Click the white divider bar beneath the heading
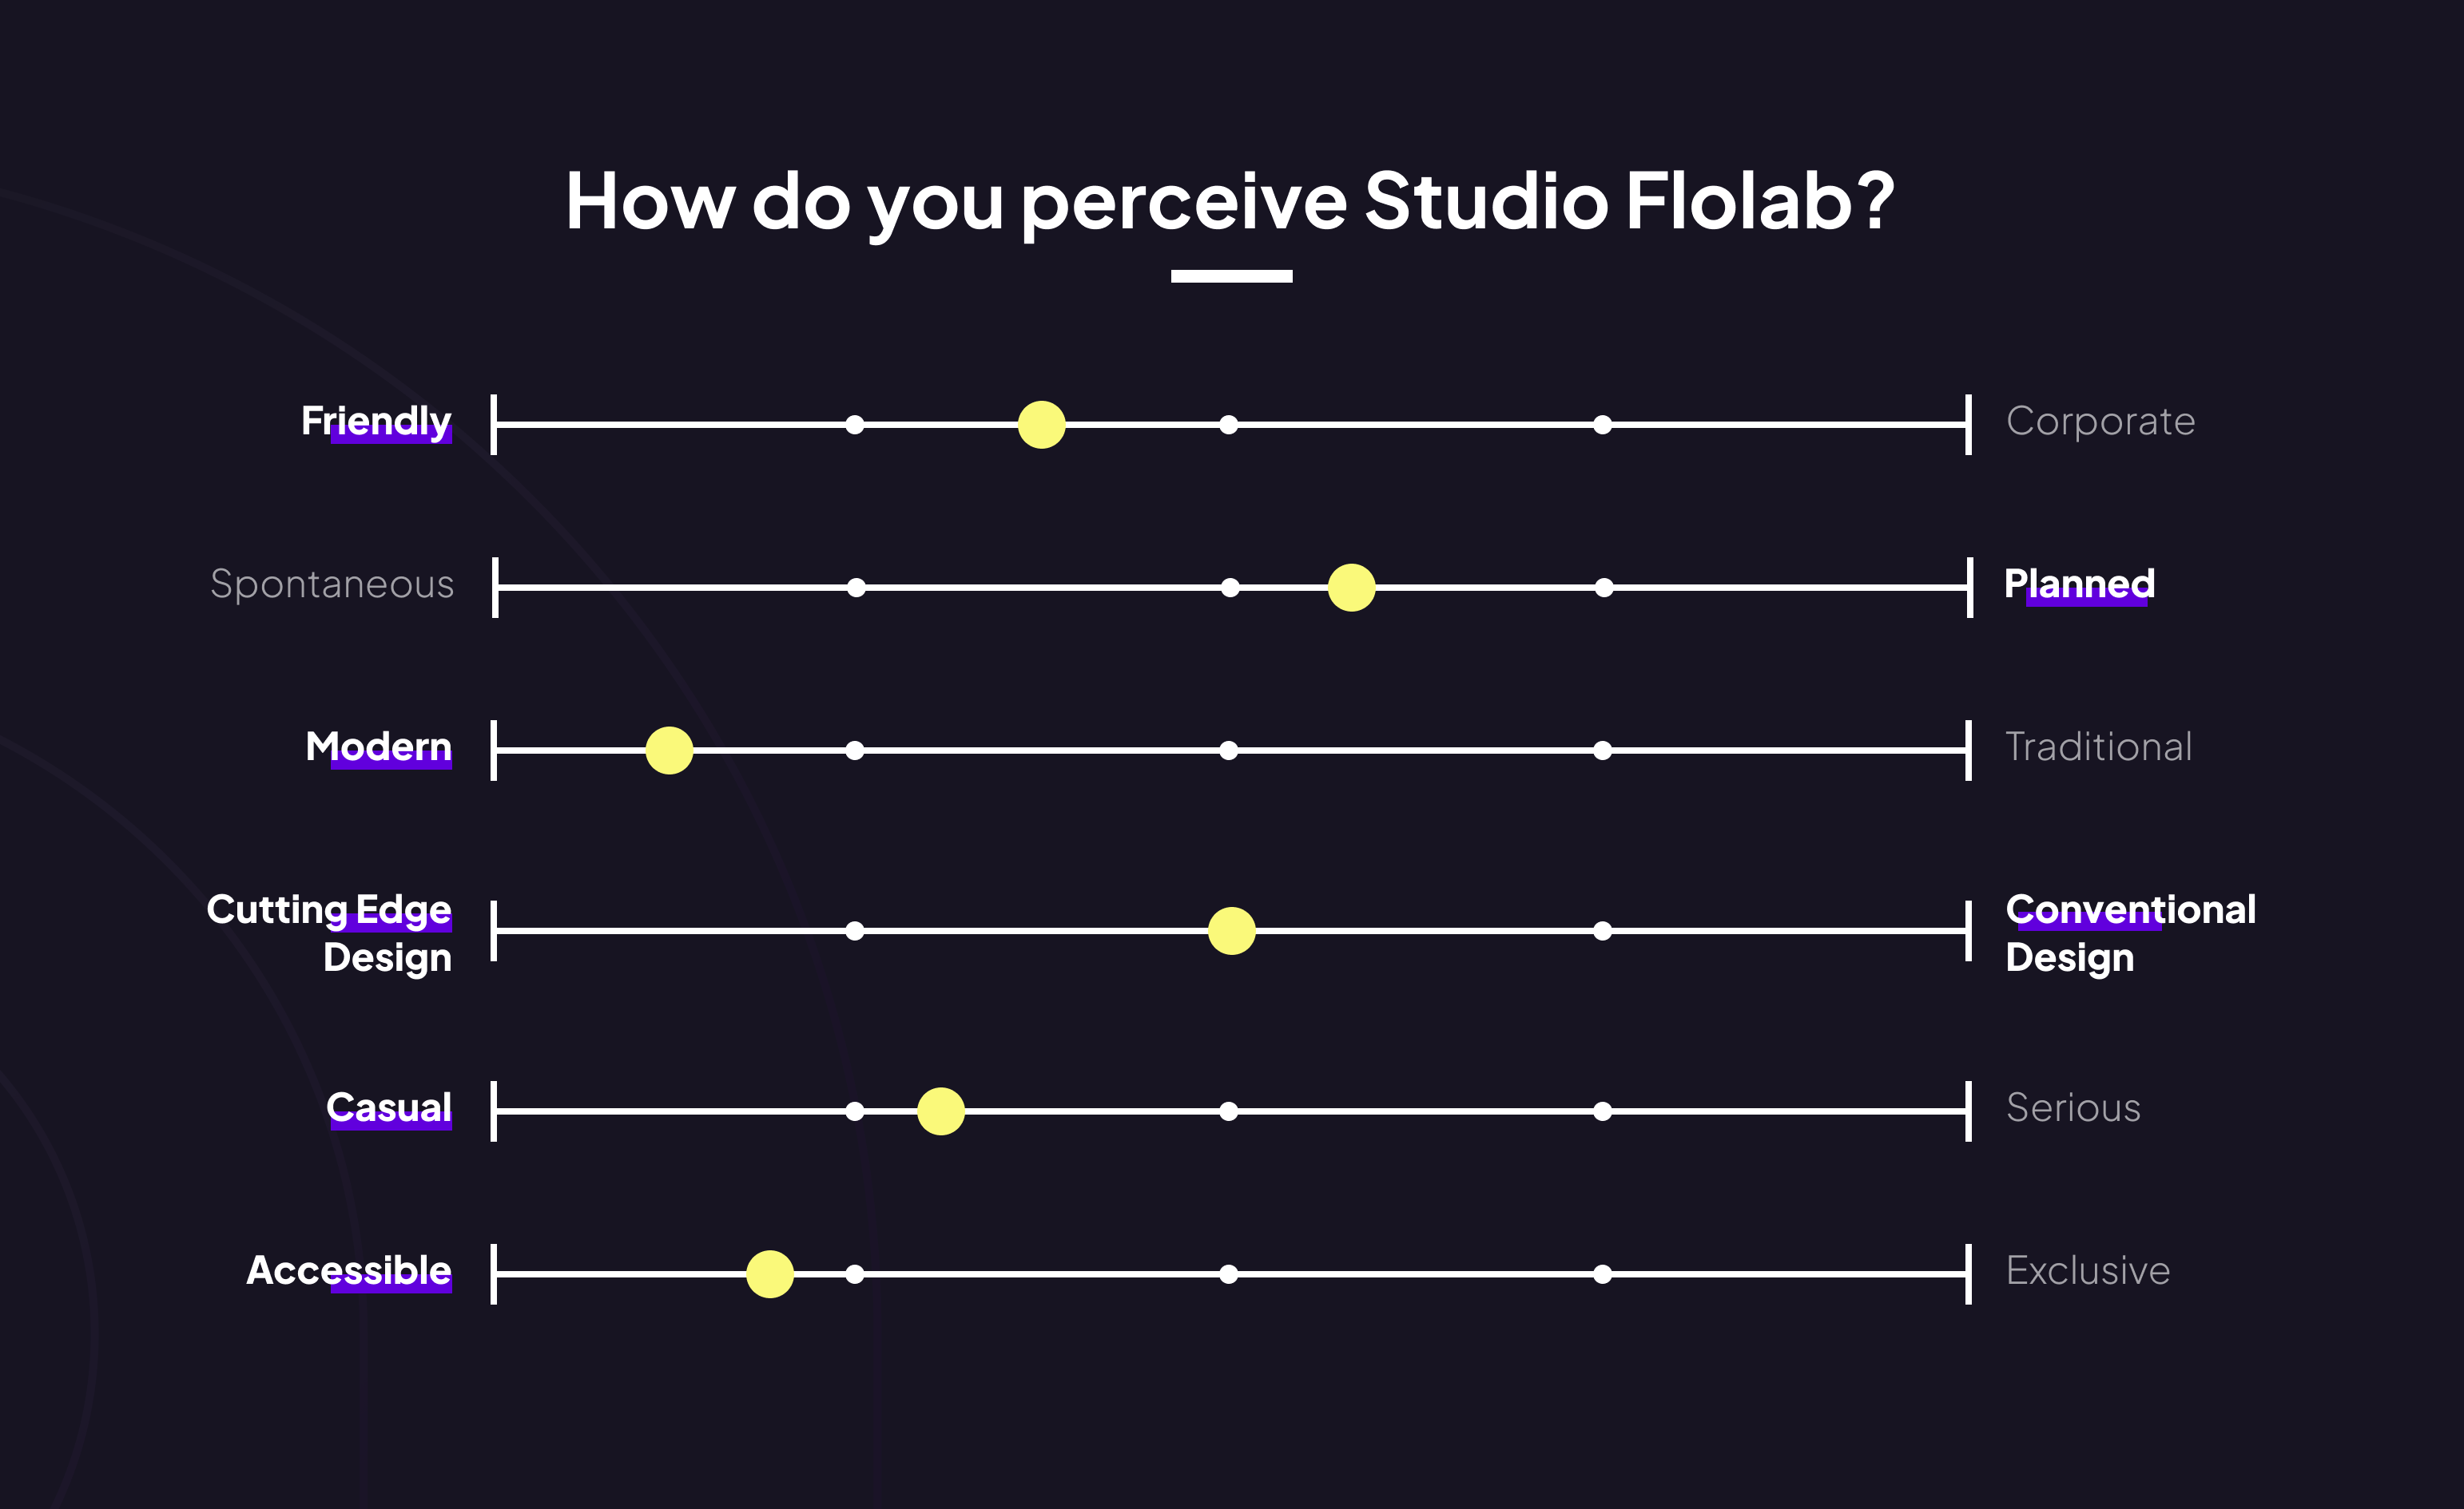The width and height of the screenshot is (2464, 1509). pyautogui.click(x=1231, y=275)
